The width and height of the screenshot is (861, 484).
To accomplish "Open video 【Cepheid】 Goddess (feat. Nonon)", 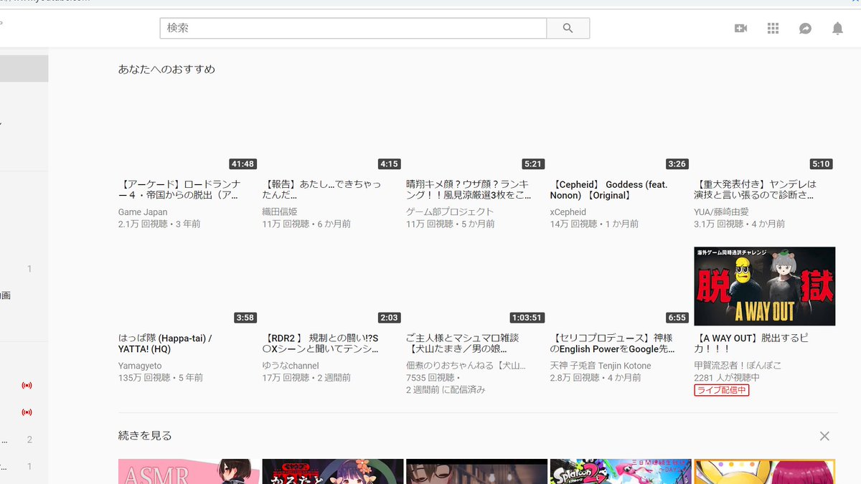I will (608, 189).
